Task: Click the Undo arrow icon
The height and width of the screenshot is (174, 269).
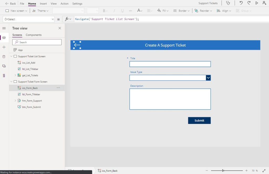Action: coord(241,3)
